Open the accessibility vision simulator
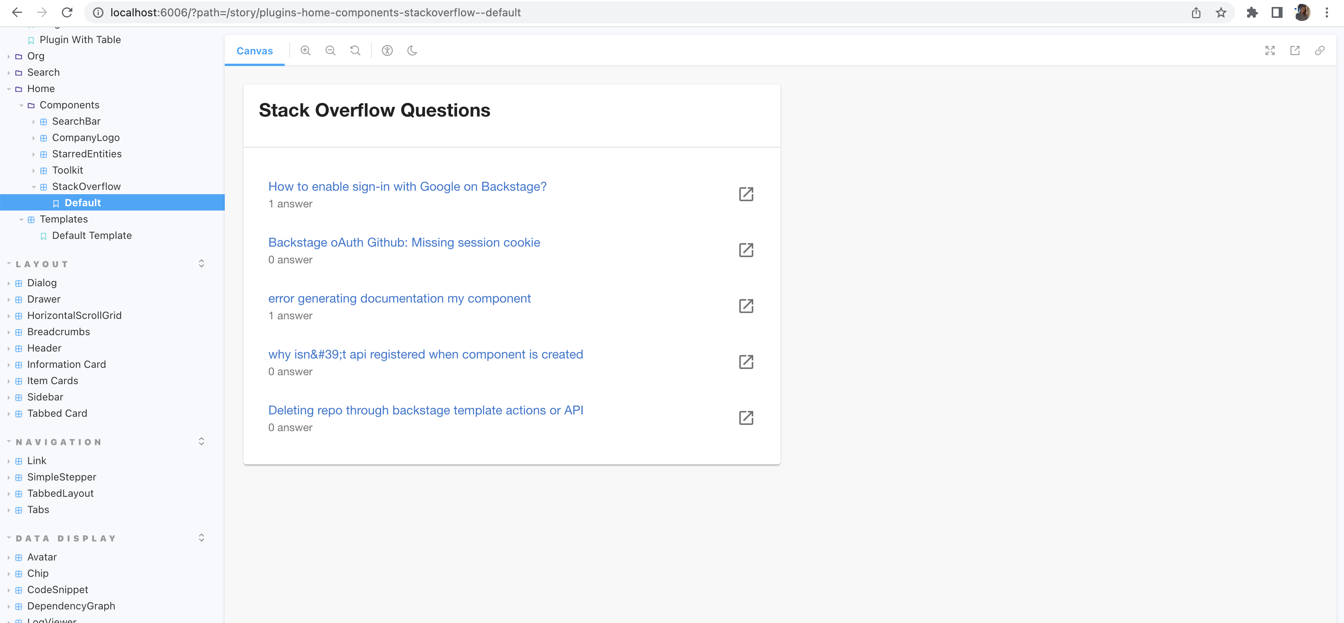 tap(387, 50)
